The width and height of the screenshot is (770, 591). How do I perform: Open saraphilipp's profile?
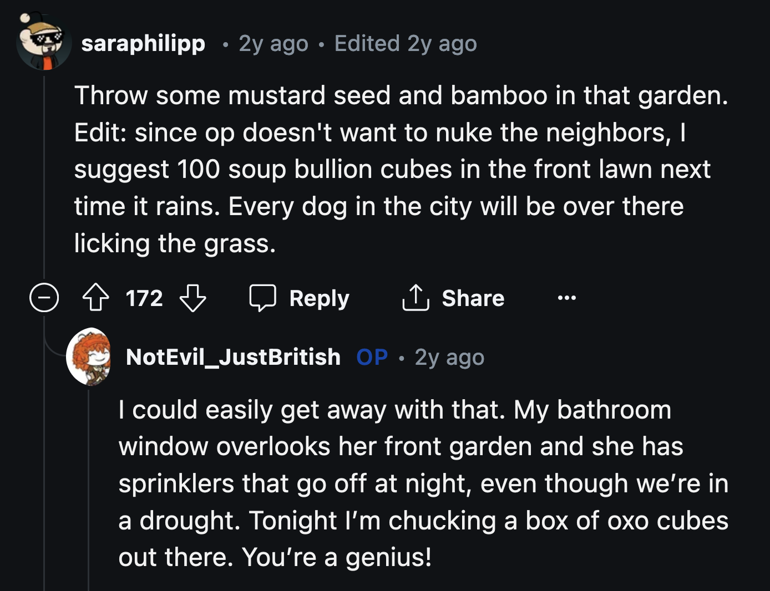[x=143, y=43]
